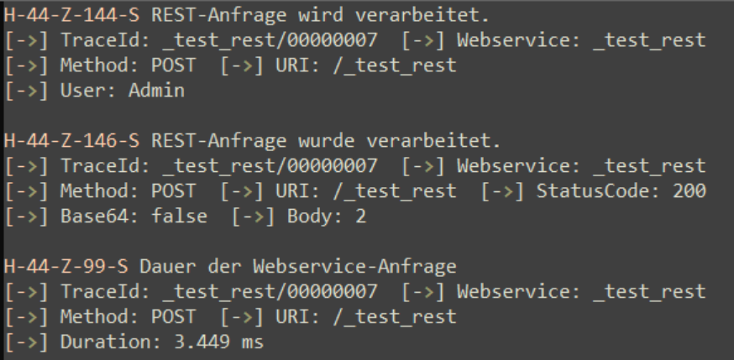
Task: Click the log code H-44-Z-144-S
Action: (x=71, y=15)
